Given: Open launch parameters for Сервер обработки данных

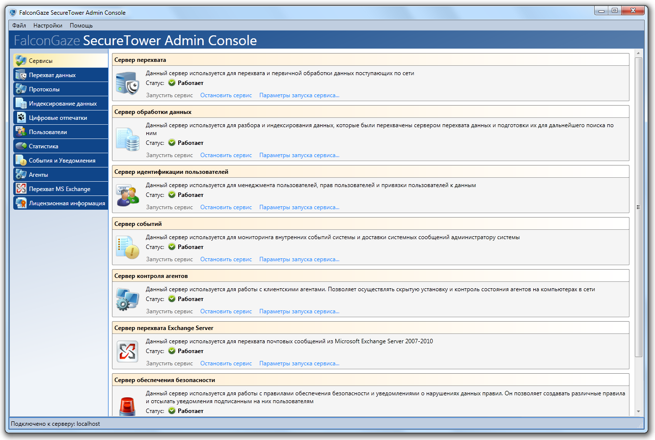Looking at the screenshot, I should pyautogui.click(x=300, y=155).
